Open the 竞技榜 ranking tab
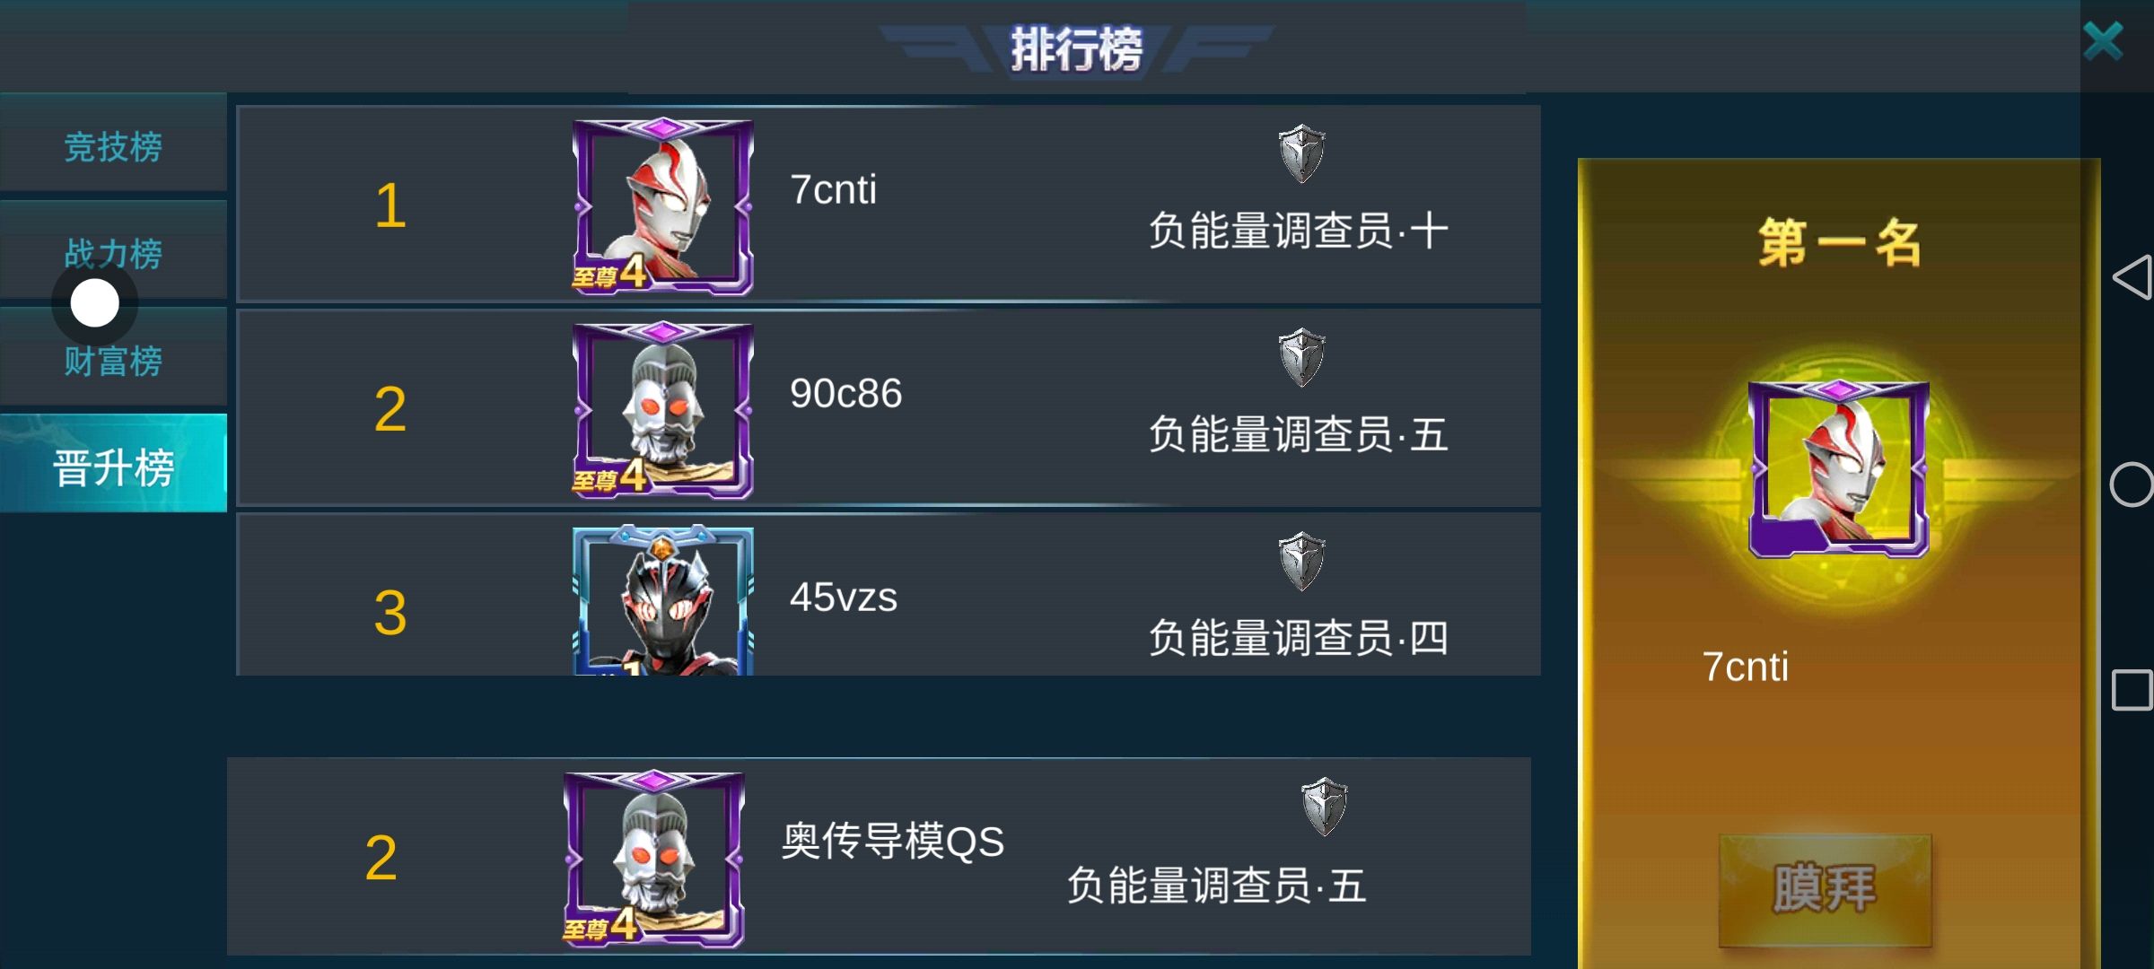The height and width of the screenshot is (969, 2154). tap(113, 146)
